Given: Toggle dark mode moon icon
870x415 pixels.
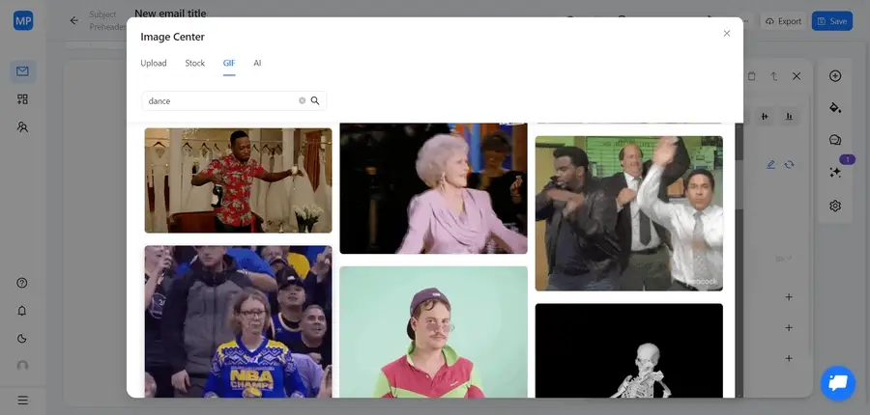Looking at the screenshot, I should (x=22, y=339).
